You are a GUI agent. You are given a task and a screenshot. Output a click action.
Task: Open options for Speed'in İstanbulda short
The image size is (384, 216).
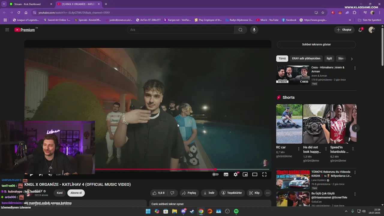(353, 149)
